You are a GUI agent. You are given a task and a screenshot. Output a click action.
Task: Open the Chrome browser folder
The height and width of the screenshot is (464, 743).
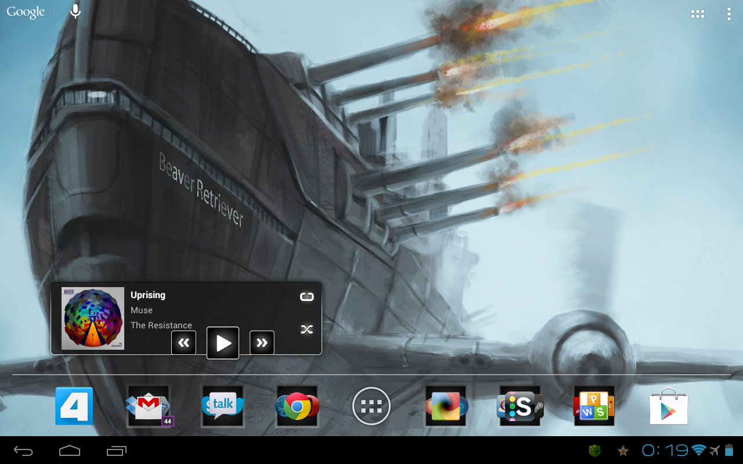[x=297, y=406]
